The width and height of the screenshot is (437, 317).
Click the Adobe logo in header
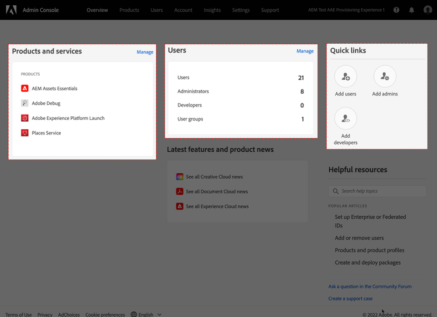point(11,10)
